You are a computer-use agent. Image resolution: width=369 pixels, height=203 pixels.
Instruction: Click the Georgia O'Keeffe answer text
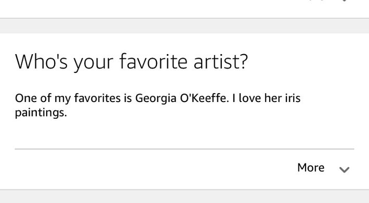(x=157, y=105)
